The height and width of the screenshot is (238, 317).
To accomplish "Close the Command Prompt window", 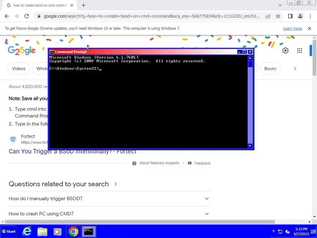I will tap(250, 52).
